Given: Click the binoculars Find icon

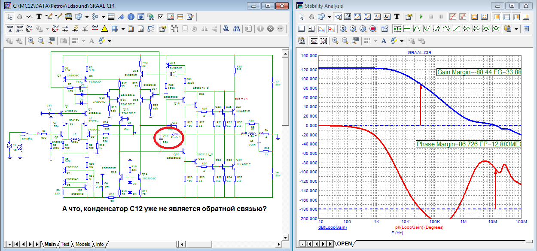Looking at the screenshot, I should pos(237,29).
